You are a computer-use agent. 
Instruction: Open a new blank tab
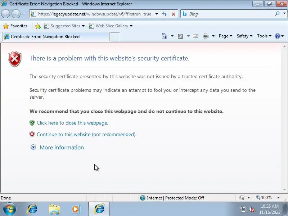click(x=115, y=37)
